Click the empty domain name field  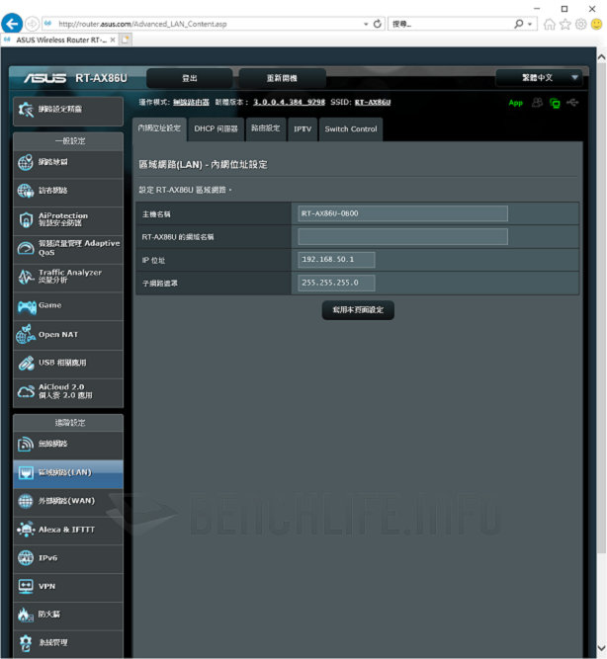[402, 236]
